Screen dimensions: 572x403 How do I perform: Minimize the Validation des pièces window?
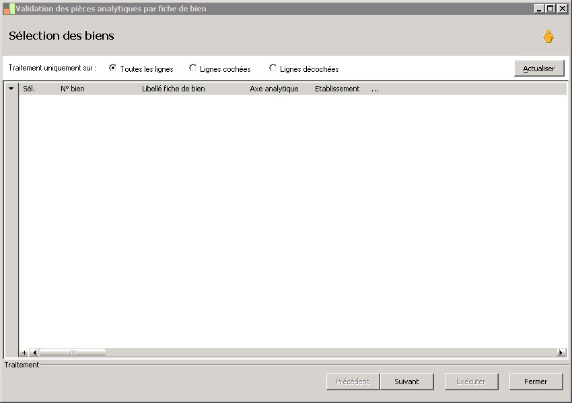pyautogui.click(x=540, y=9)
